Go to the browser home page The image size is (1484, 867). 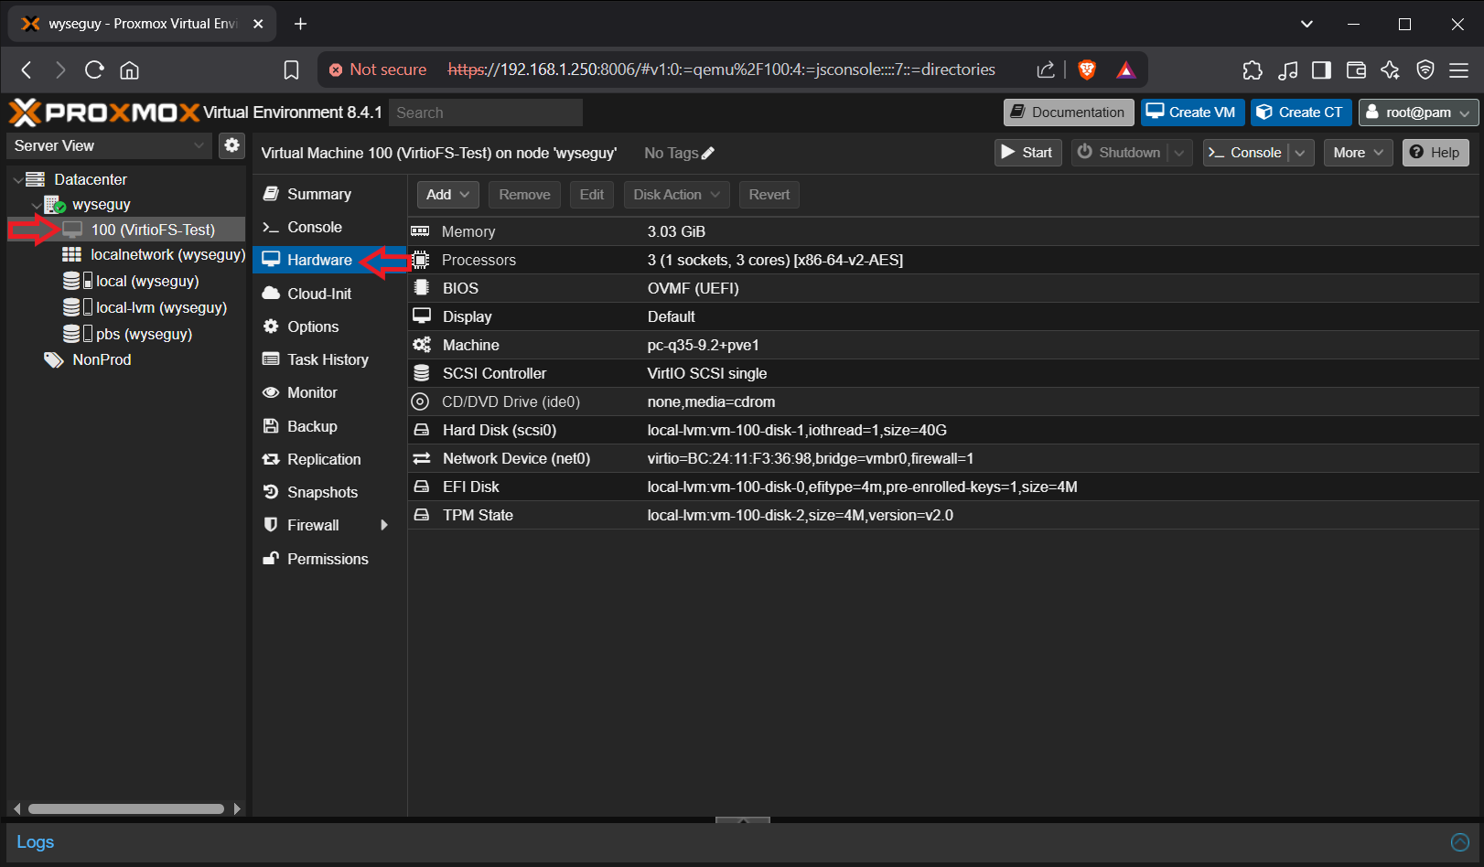(x=130, y=70)
